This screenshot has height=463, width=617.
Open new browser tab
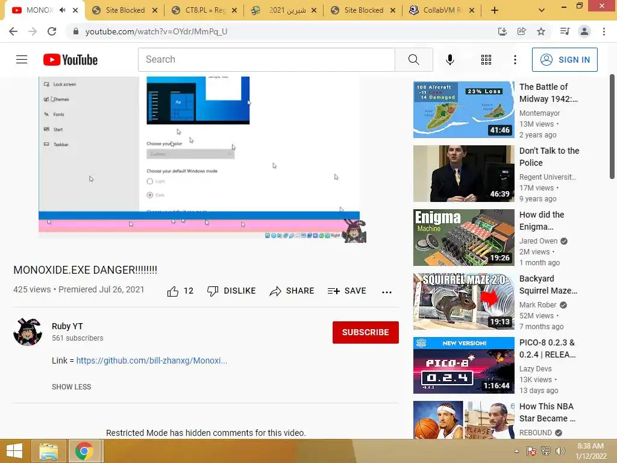pos(495,10)
